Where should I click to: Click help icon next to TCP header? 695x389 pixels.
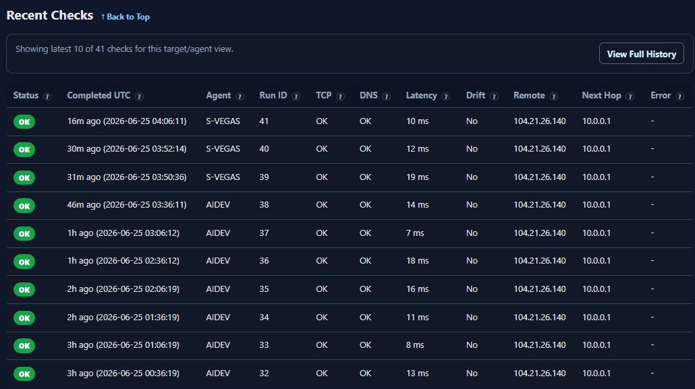[x=340, y=96]
